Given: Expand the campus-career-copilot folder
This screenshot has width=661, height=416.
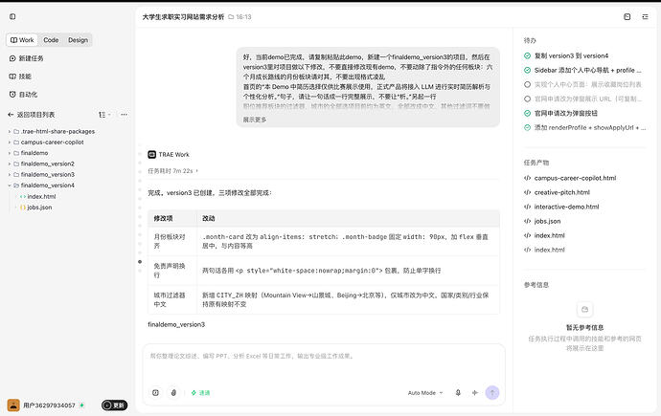Looking at the screenshot, I should click(x=10, y=142).
